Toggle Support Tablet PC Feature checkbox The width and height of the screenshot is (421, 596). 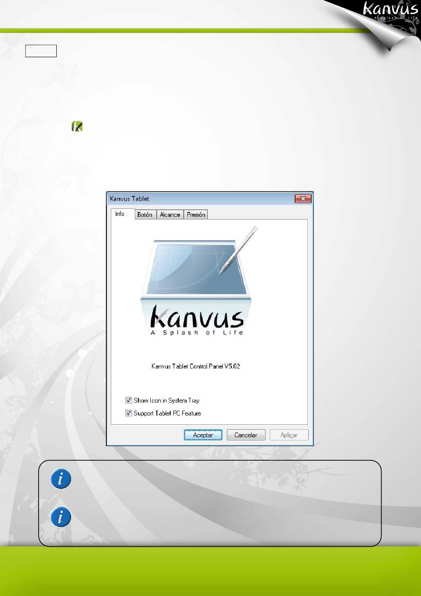tap(129, 413)
